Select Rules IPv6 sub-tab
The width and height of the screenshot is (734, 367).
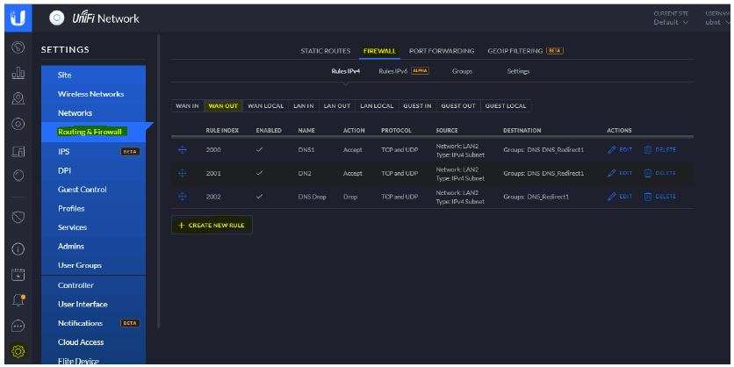tap(404, 71)
